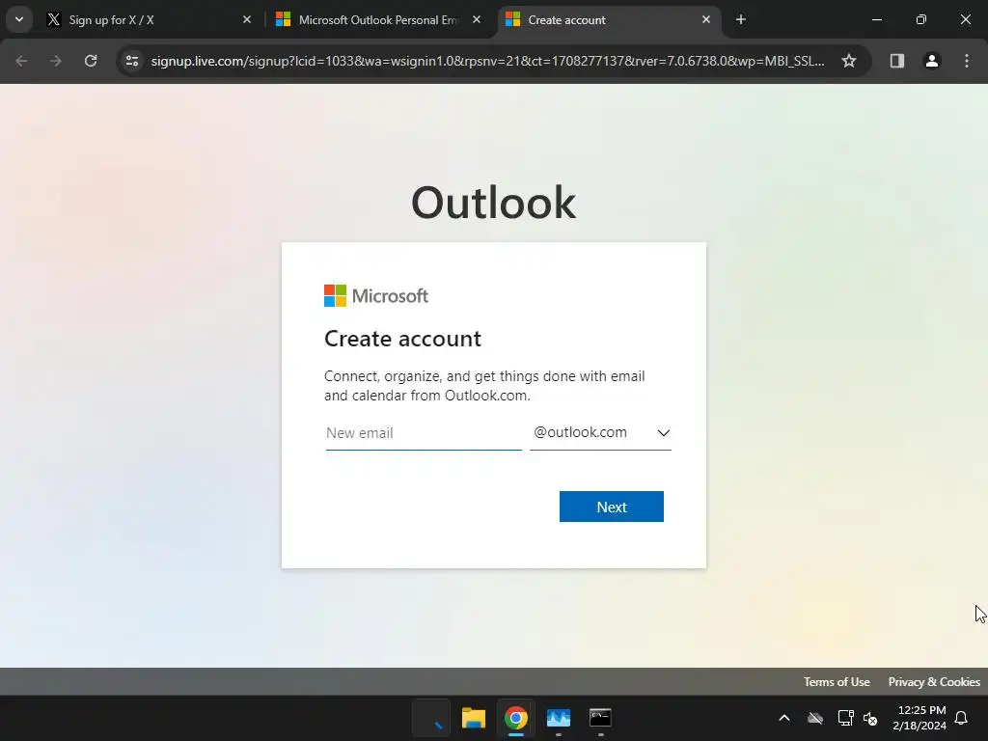The image size is (988, 741).
Task: Show hidden system tray icons chevron
Action: click(x=784, y=718)
